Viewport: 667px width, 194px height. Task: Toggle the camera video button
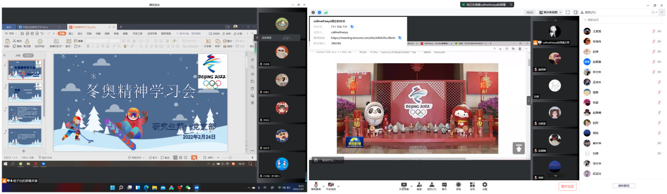pyautogui.click(x=331, y=186)
